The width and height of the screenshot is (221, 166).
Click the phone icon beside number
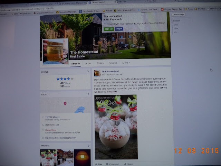click(x=43, y=125)
